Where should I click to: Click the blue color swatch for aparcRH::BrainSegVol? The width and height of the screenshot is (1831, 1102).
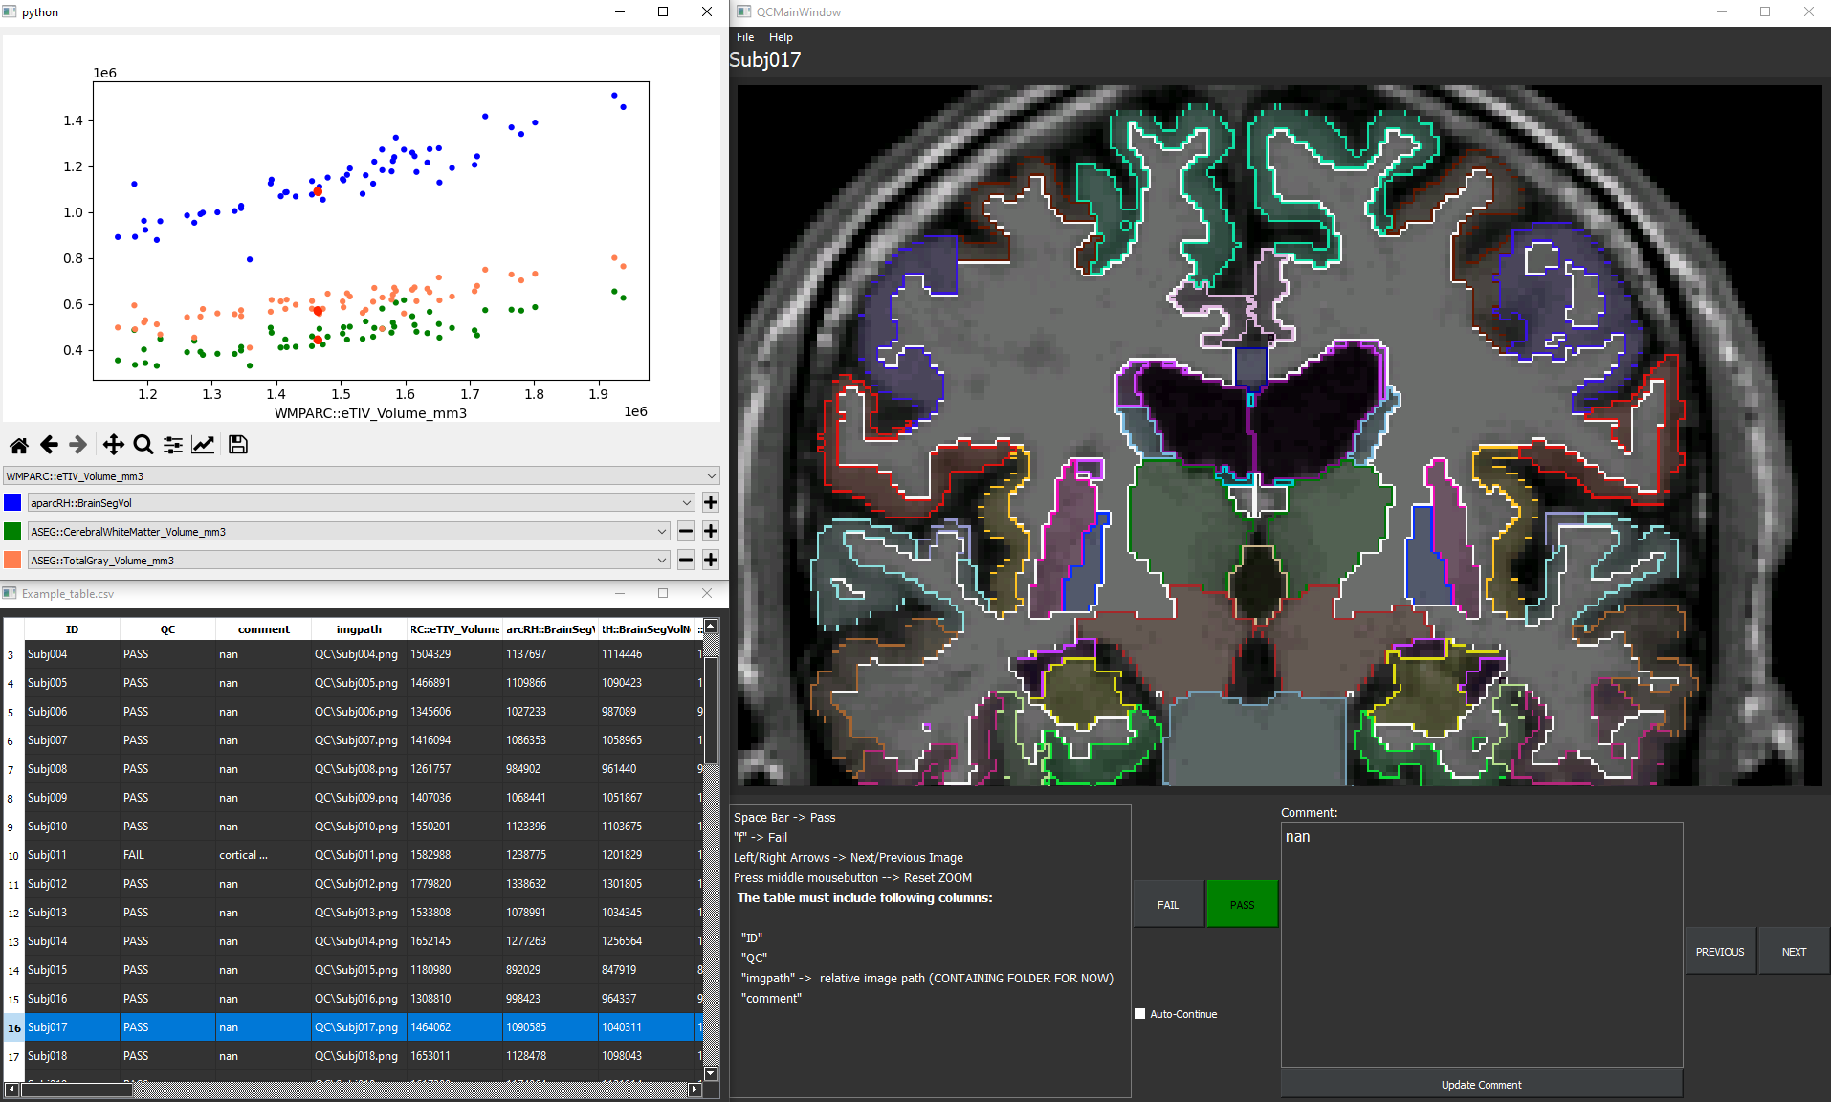click(x=11, y=501)
